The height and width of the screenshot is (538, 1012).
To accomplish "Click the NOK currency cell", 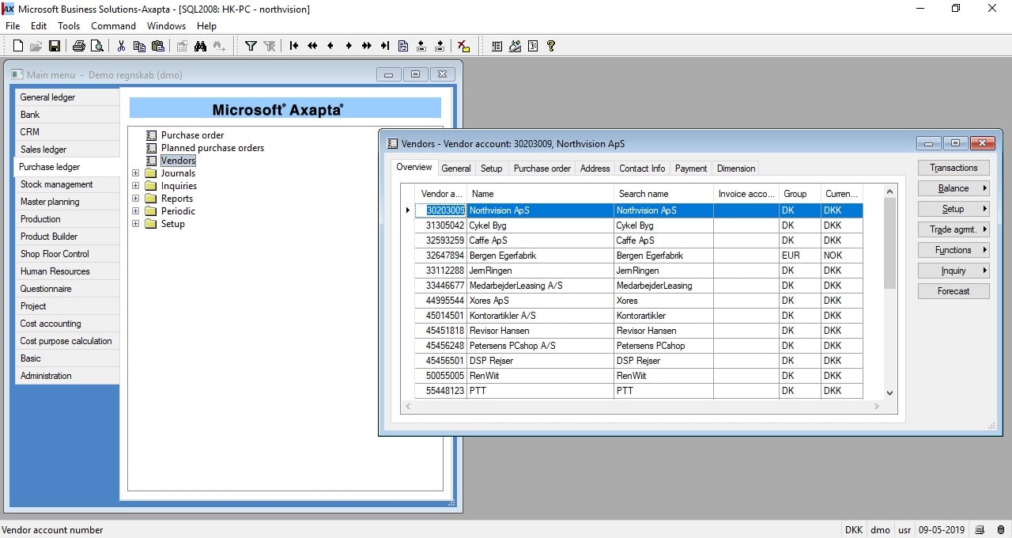I will pyautogui.click(x=841, y=256).
